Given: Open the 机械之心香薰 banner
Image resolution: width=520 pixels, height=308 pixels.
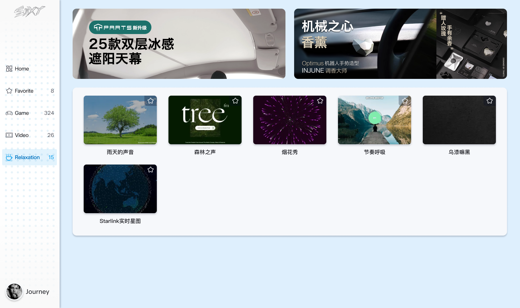Looking at the screenshot, I should click(x=401, y=44).
